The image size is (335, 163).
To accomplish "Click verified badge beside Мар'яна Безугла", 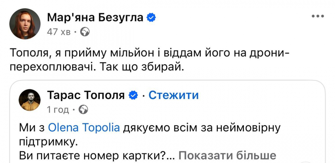I will pyautogui.click(x=151, y=18).
